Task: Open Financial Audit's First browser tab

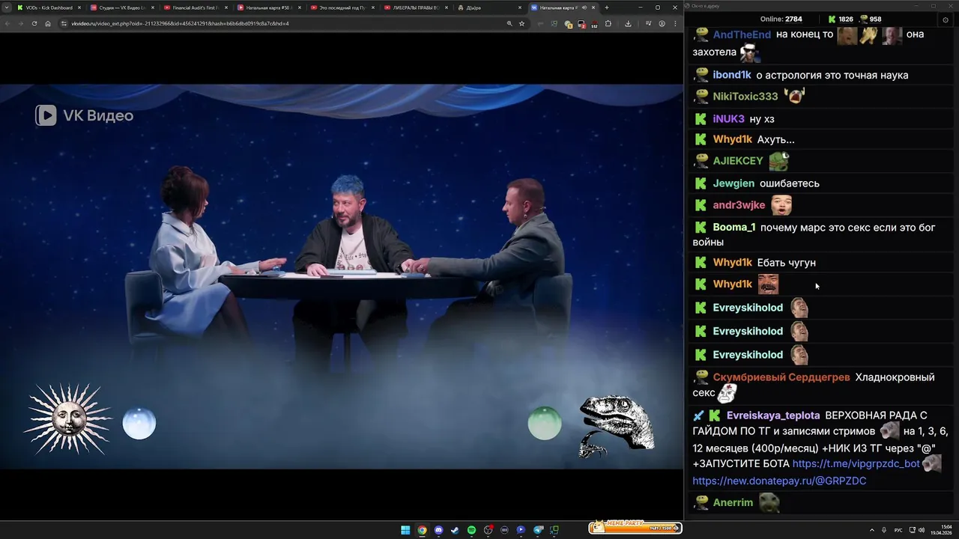Action: (x=196, y=7)
